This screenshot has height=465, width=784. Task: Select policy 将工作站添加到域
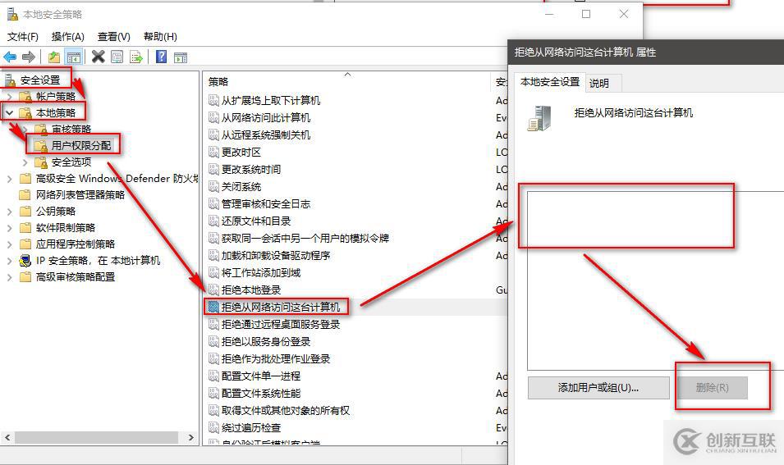(x=260, y=273)
